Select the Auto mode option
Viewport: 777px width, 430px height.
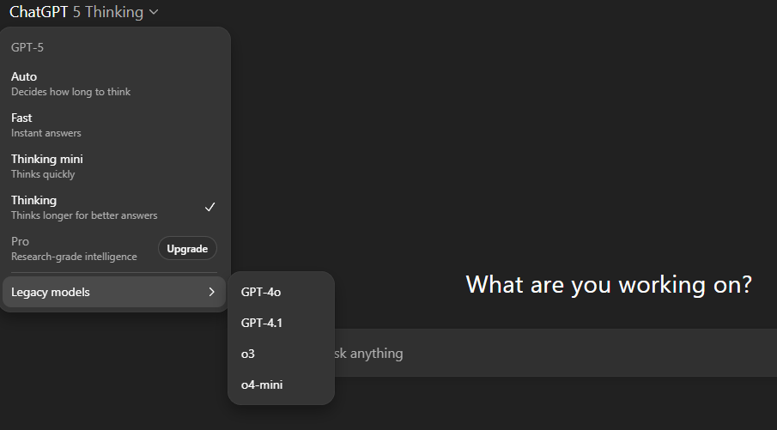point(114,84)
